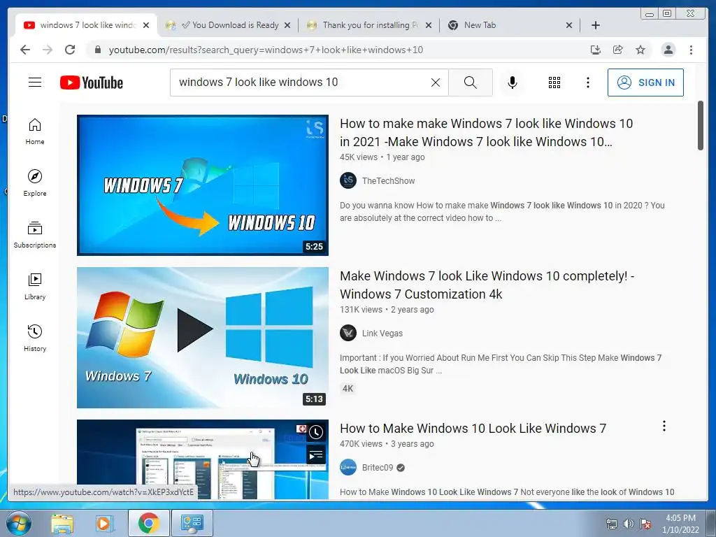Click the install app icon in the address bar
This screenshot has height=537, width=716.
[596, 50]
